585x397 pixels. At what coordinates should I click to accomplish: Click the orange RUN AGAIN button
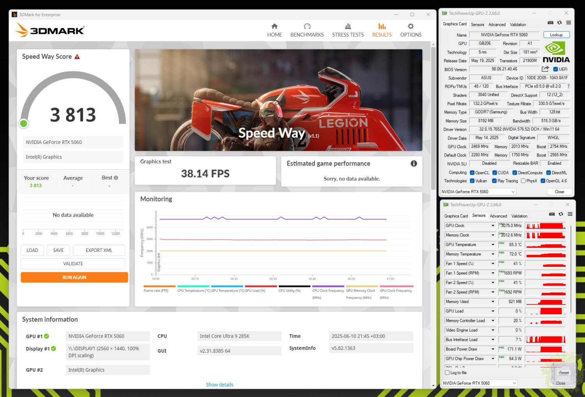click(x=74, y=277)
